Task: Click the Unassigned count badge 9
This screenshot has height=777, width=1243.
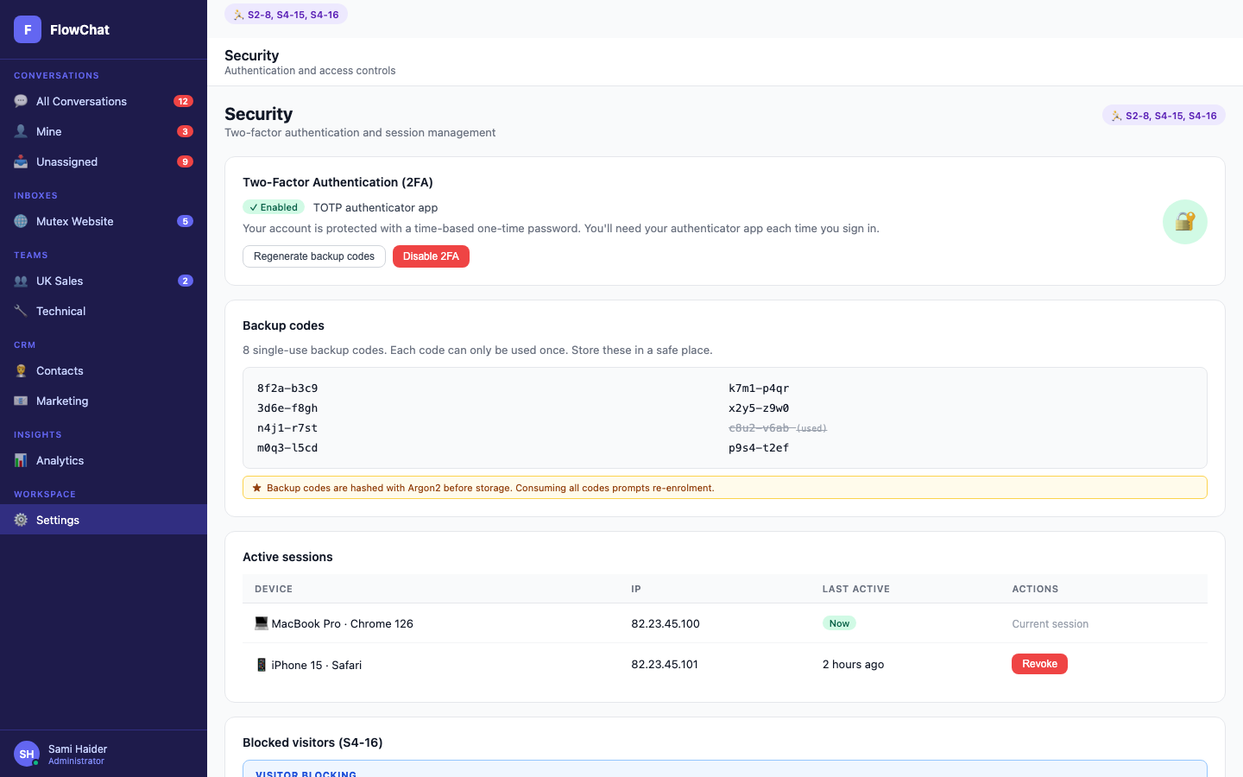Action: coord(185,161)
